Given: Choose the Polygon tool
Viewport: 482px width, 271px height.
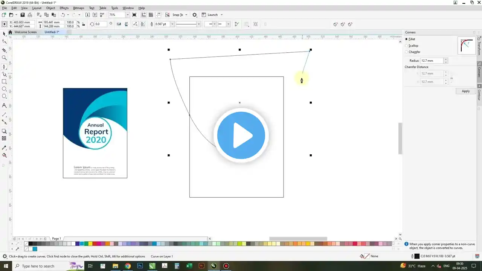Looking at the screenshot, I should pyautogui.click(x=4, y=96).
